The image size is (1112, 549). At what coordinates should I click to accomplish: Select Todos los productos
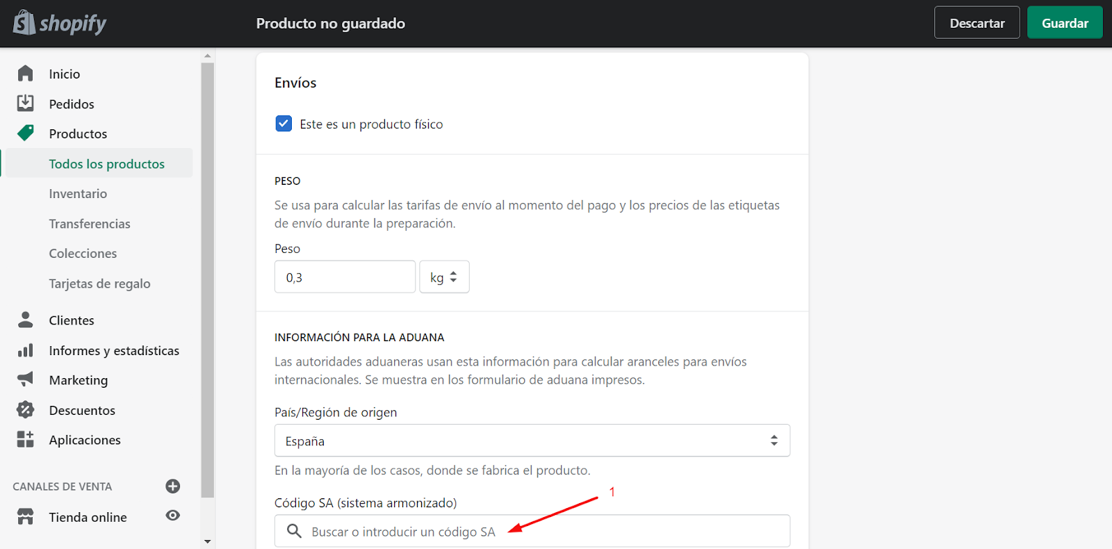coord(107,163)
